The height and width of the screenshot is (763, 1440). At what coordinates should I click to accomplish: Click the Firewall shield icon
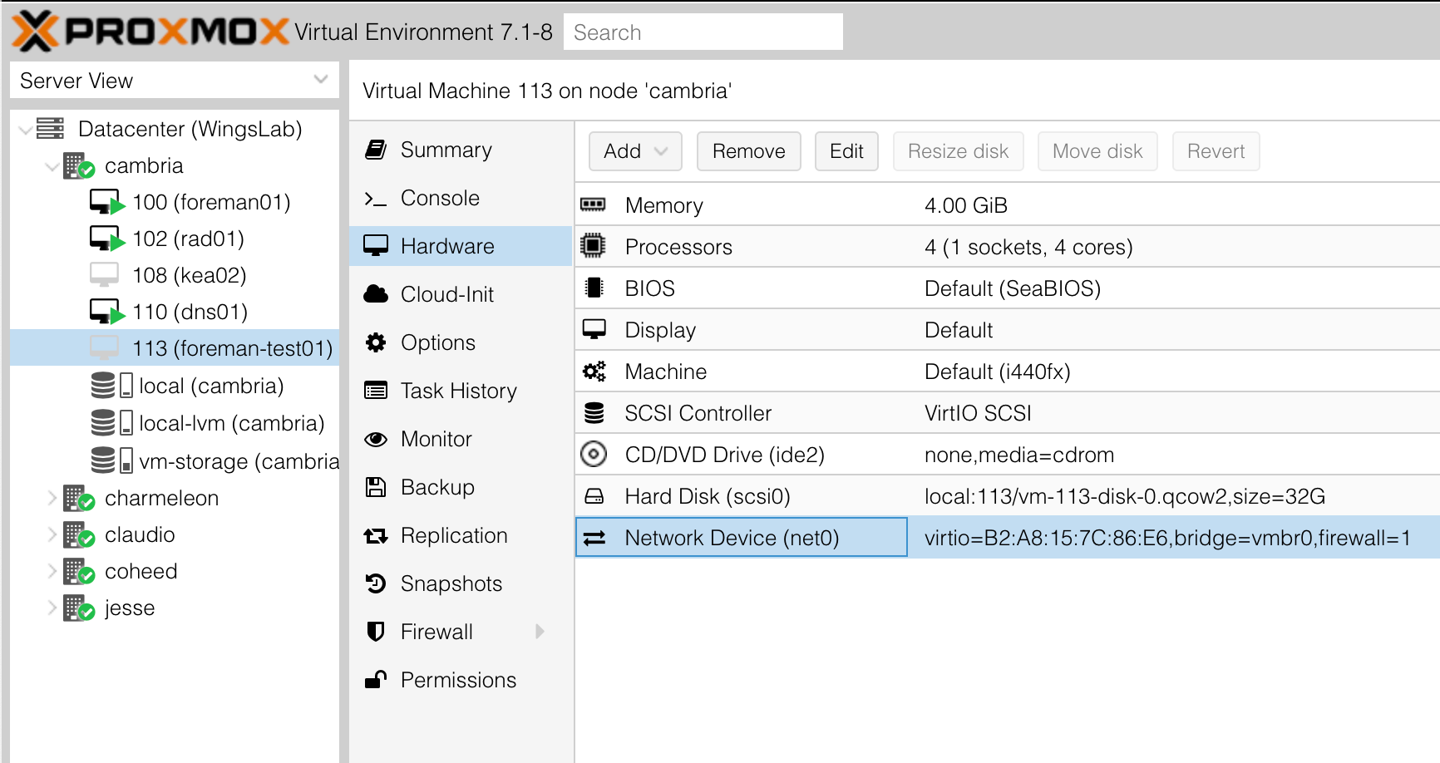[x=376, y=632]
